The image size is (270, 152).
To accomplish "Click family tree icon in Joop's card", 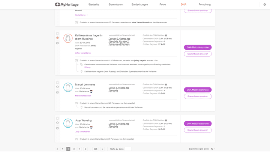I will pyautogui.click(x=77, y=139).
